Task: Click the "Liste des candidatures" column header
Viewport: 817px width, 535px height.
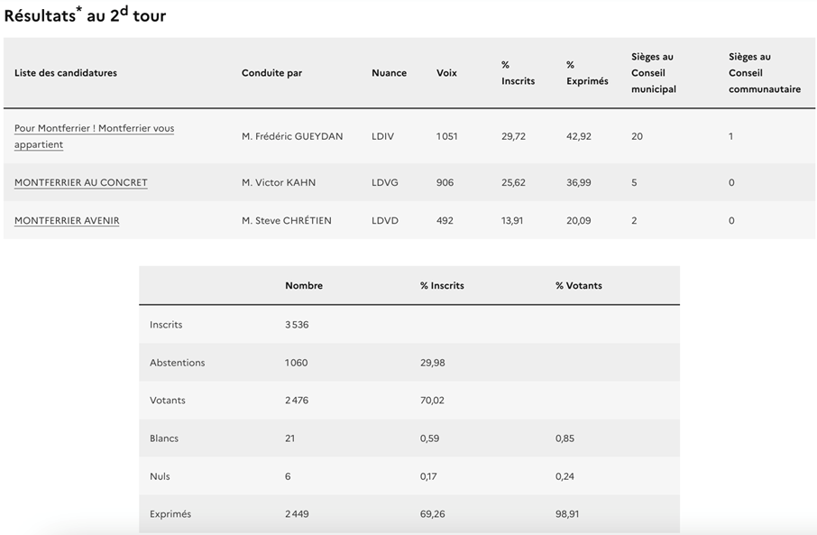Action: 66,73
